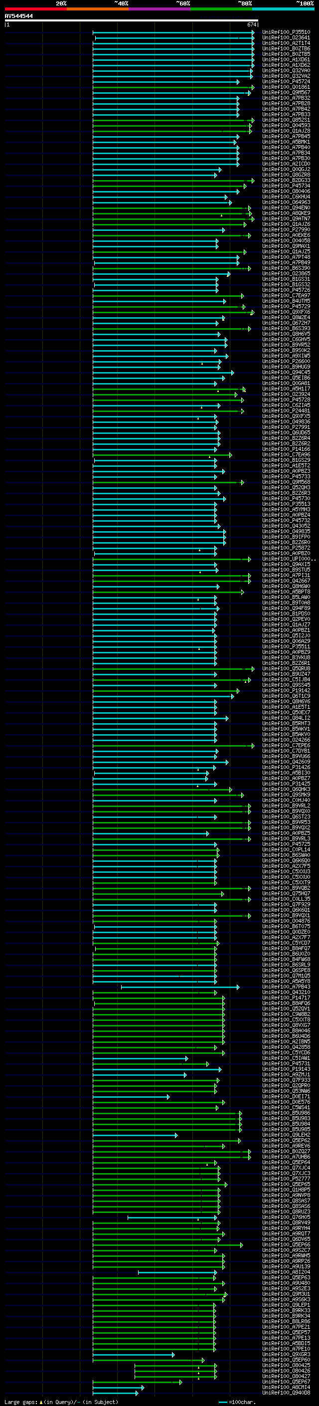Viewport: 319px width, 1406px height.
Task: Select the UniRef100_P25872 label
Action: (286, 548)
